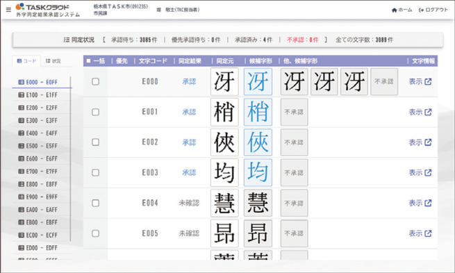
Task: Check the box for row E000
Action: (95, 81)
